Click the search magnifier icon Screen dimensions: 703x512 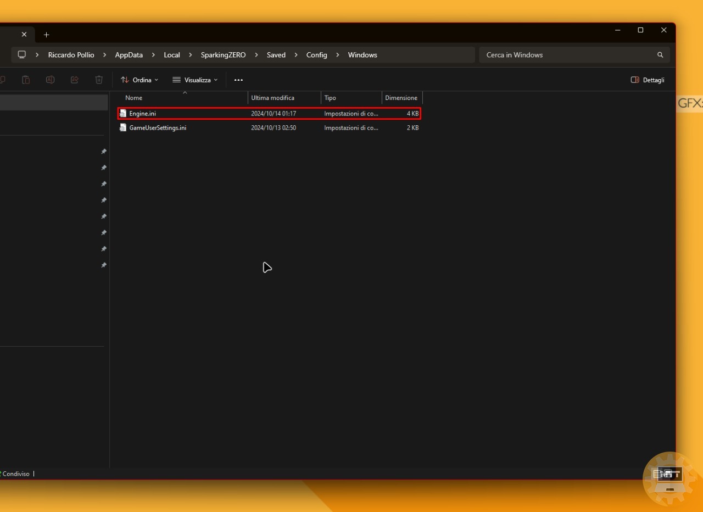660,55
